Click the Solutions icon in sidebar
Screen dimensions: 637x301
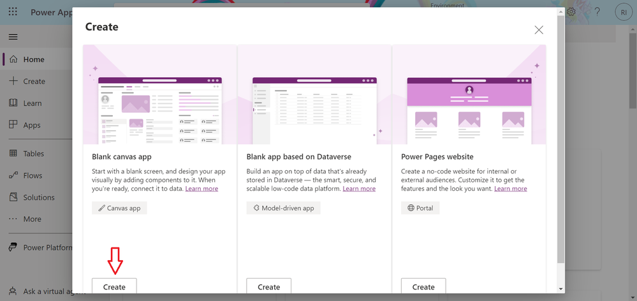click(13, 197)
